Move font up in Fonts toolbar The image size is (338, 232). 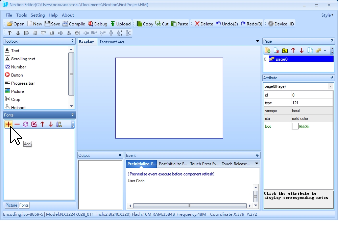(x=42, y=124)
